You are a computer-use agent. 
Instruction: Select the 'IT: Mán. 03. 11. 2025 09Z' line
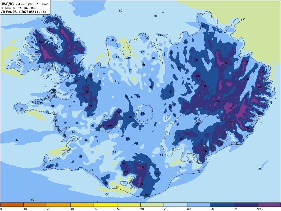click(19, 8)
